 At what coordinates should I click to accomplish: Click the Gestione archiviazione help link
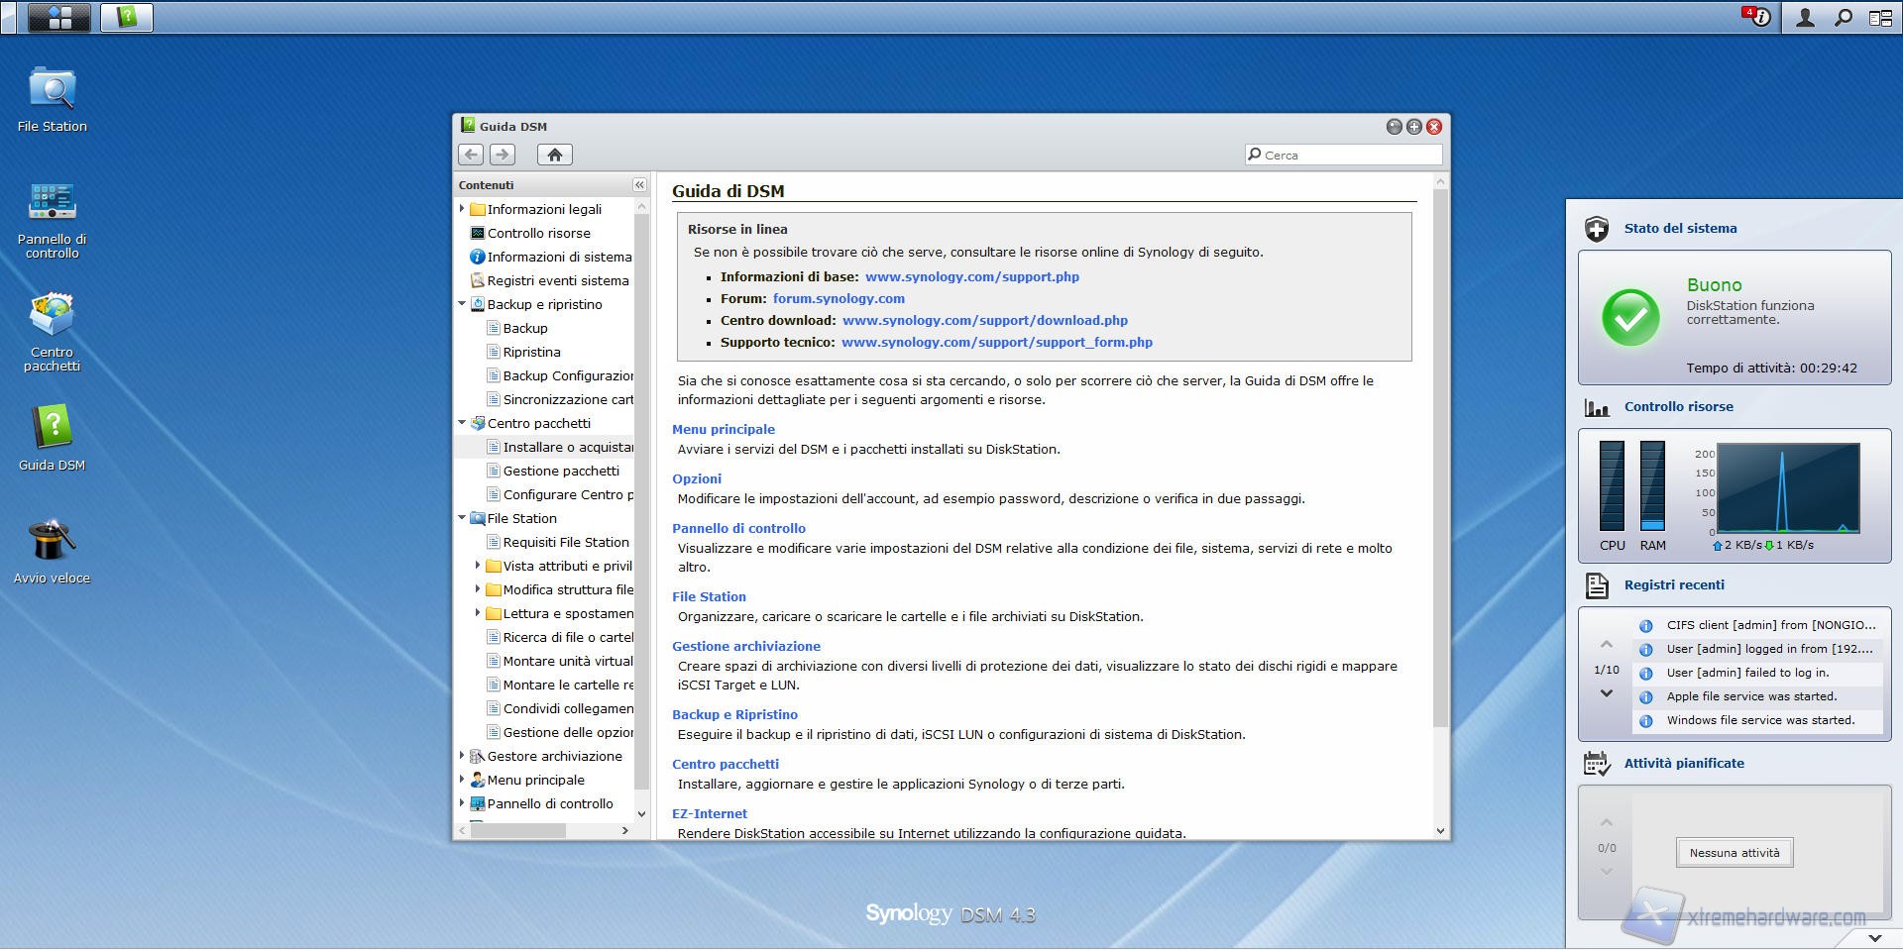point(746,646)
